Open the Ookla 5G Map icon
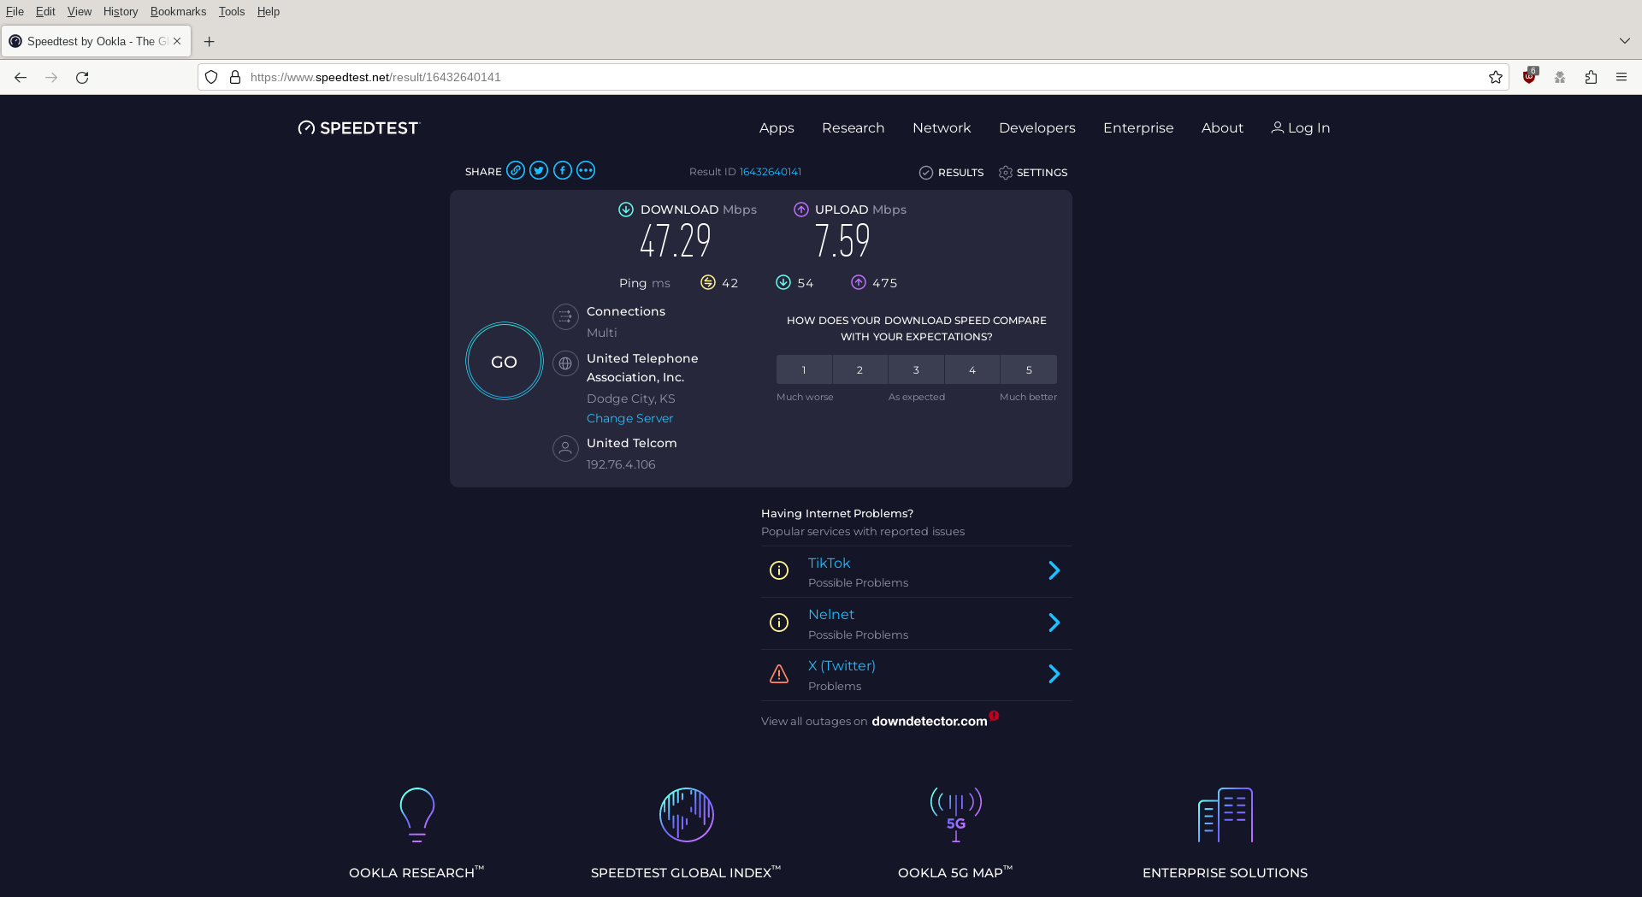The height and width of the screenshot is (897, 1642). coord(955,815)
